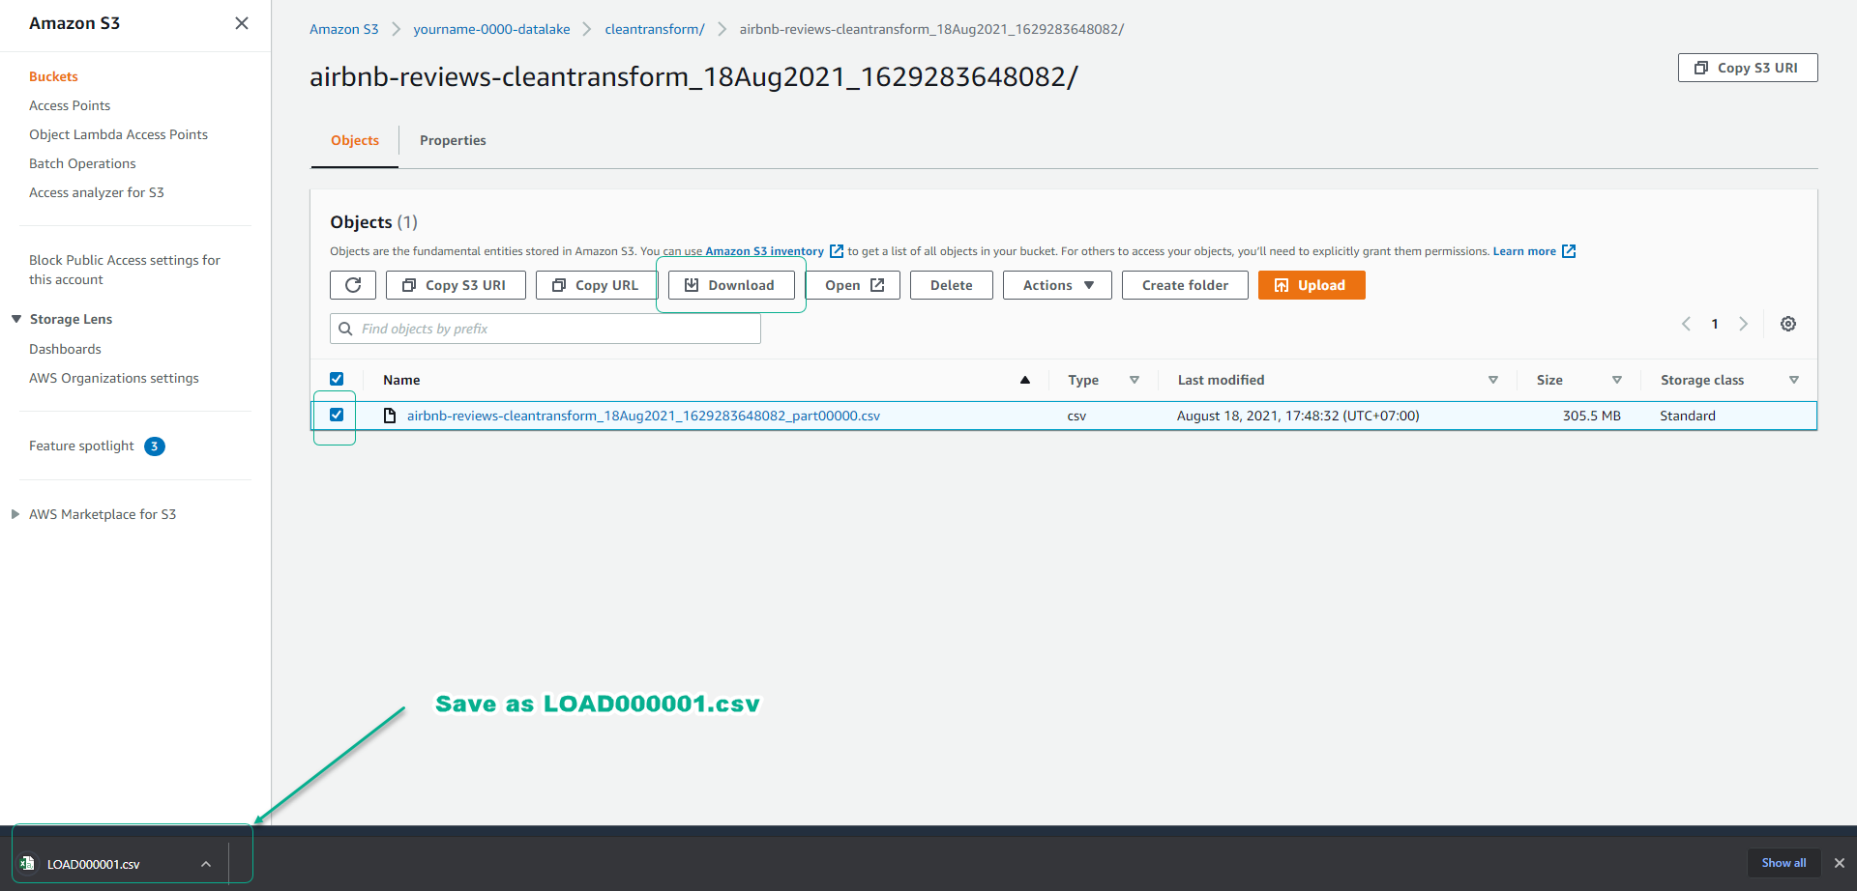This screenshot has height=891, width=1857.
Task: Open Storage class column sort arrow
Action: [x=1794, y=380]
